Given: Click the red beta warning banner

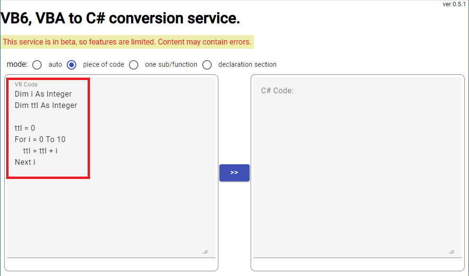Looking at the screenshot, I should [127, 42].
